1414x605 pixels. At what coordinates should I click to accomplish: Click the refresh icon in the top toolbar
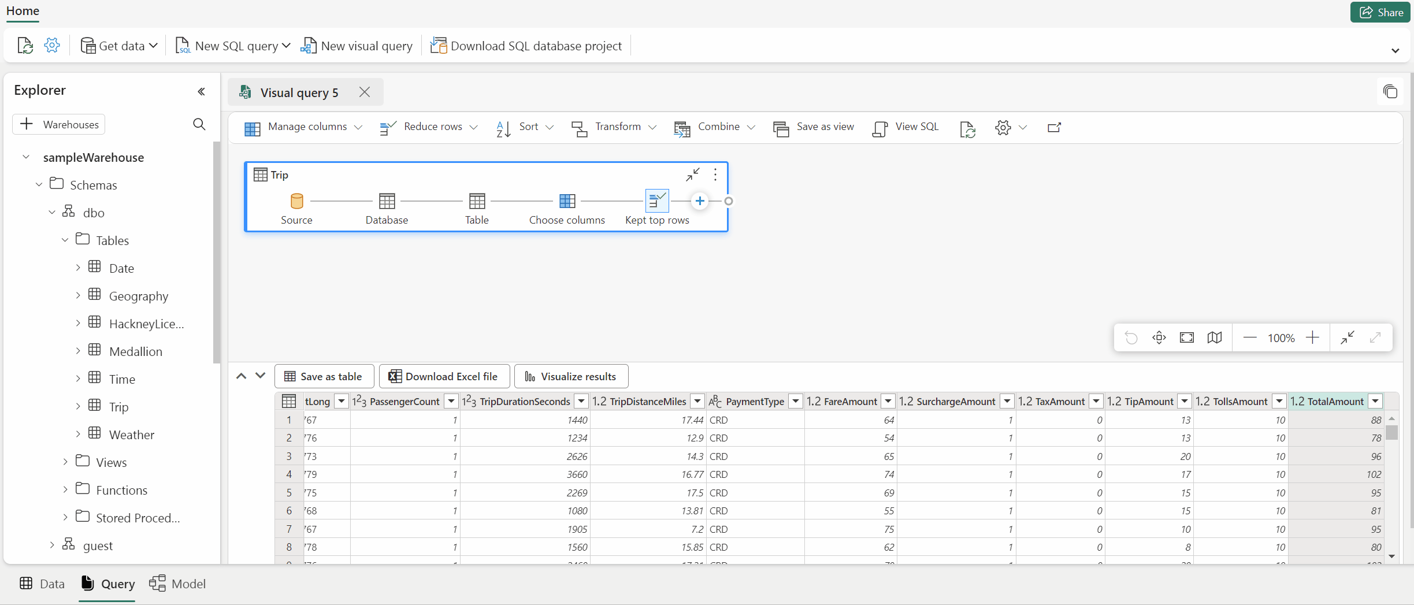[x=25, y=45]
